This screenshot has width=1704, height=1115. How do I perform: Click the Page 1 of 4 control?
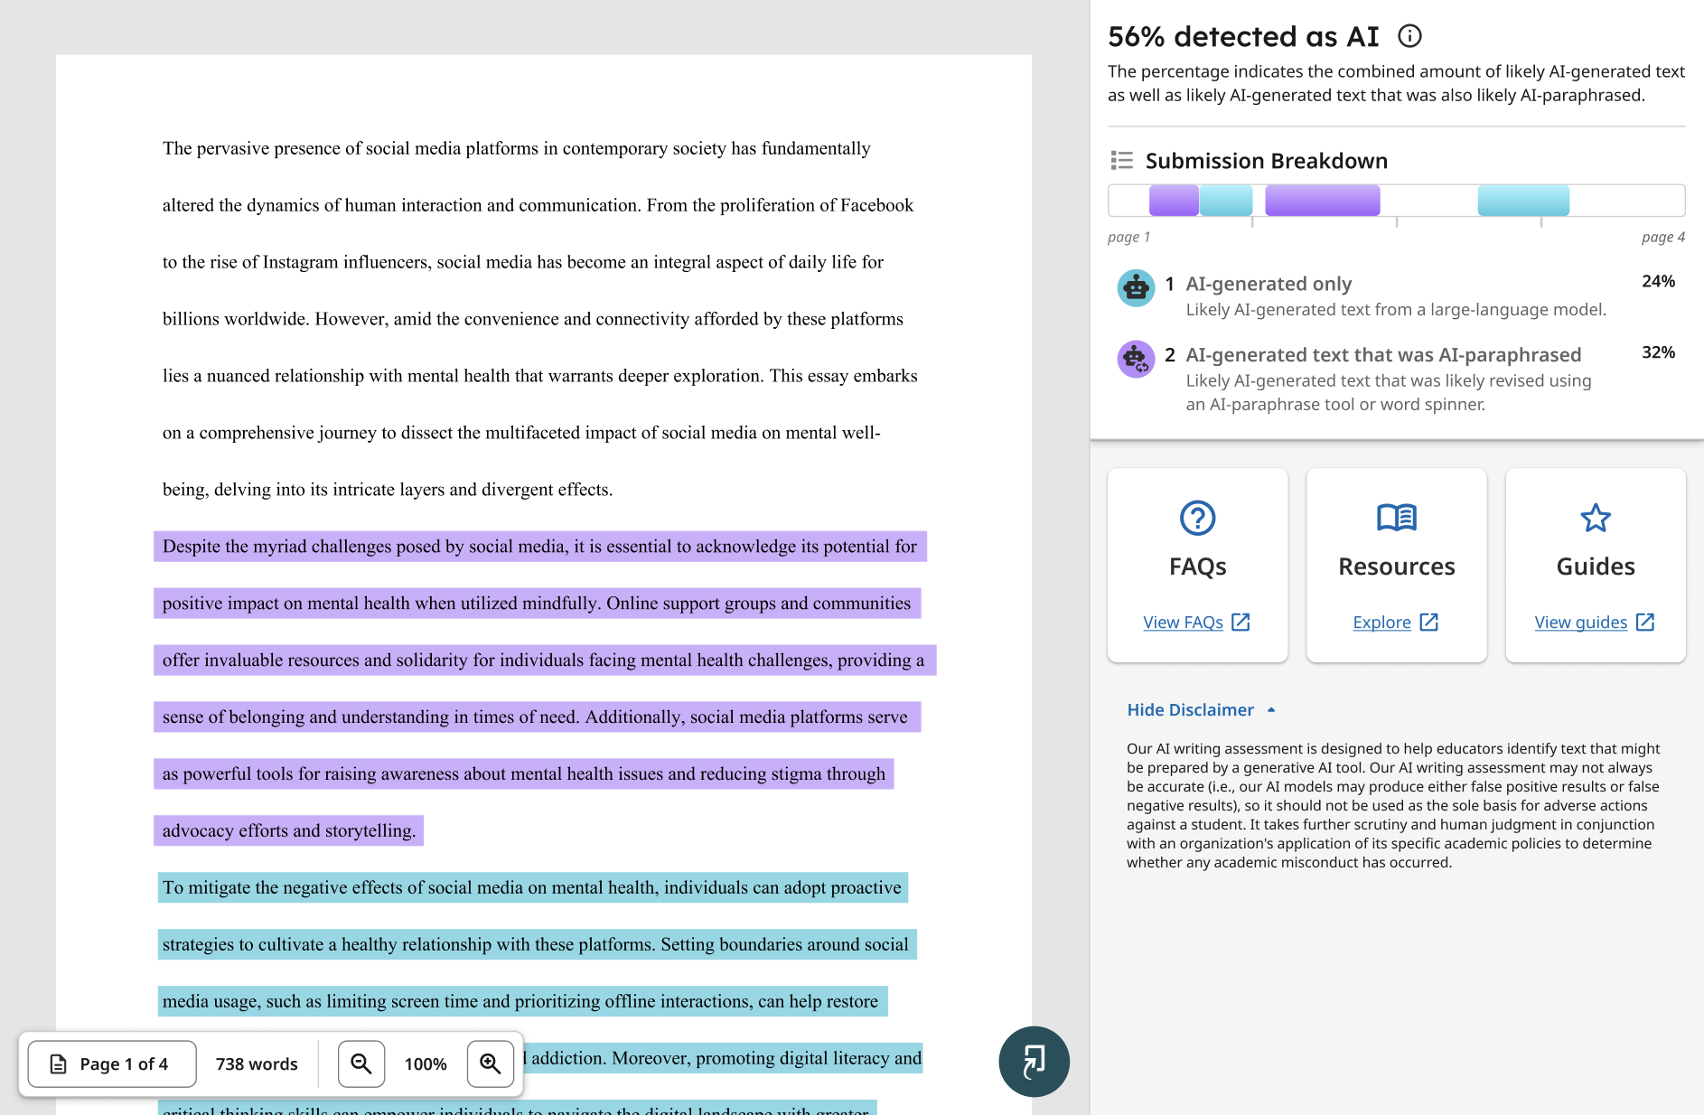(x=110, y=1063)
